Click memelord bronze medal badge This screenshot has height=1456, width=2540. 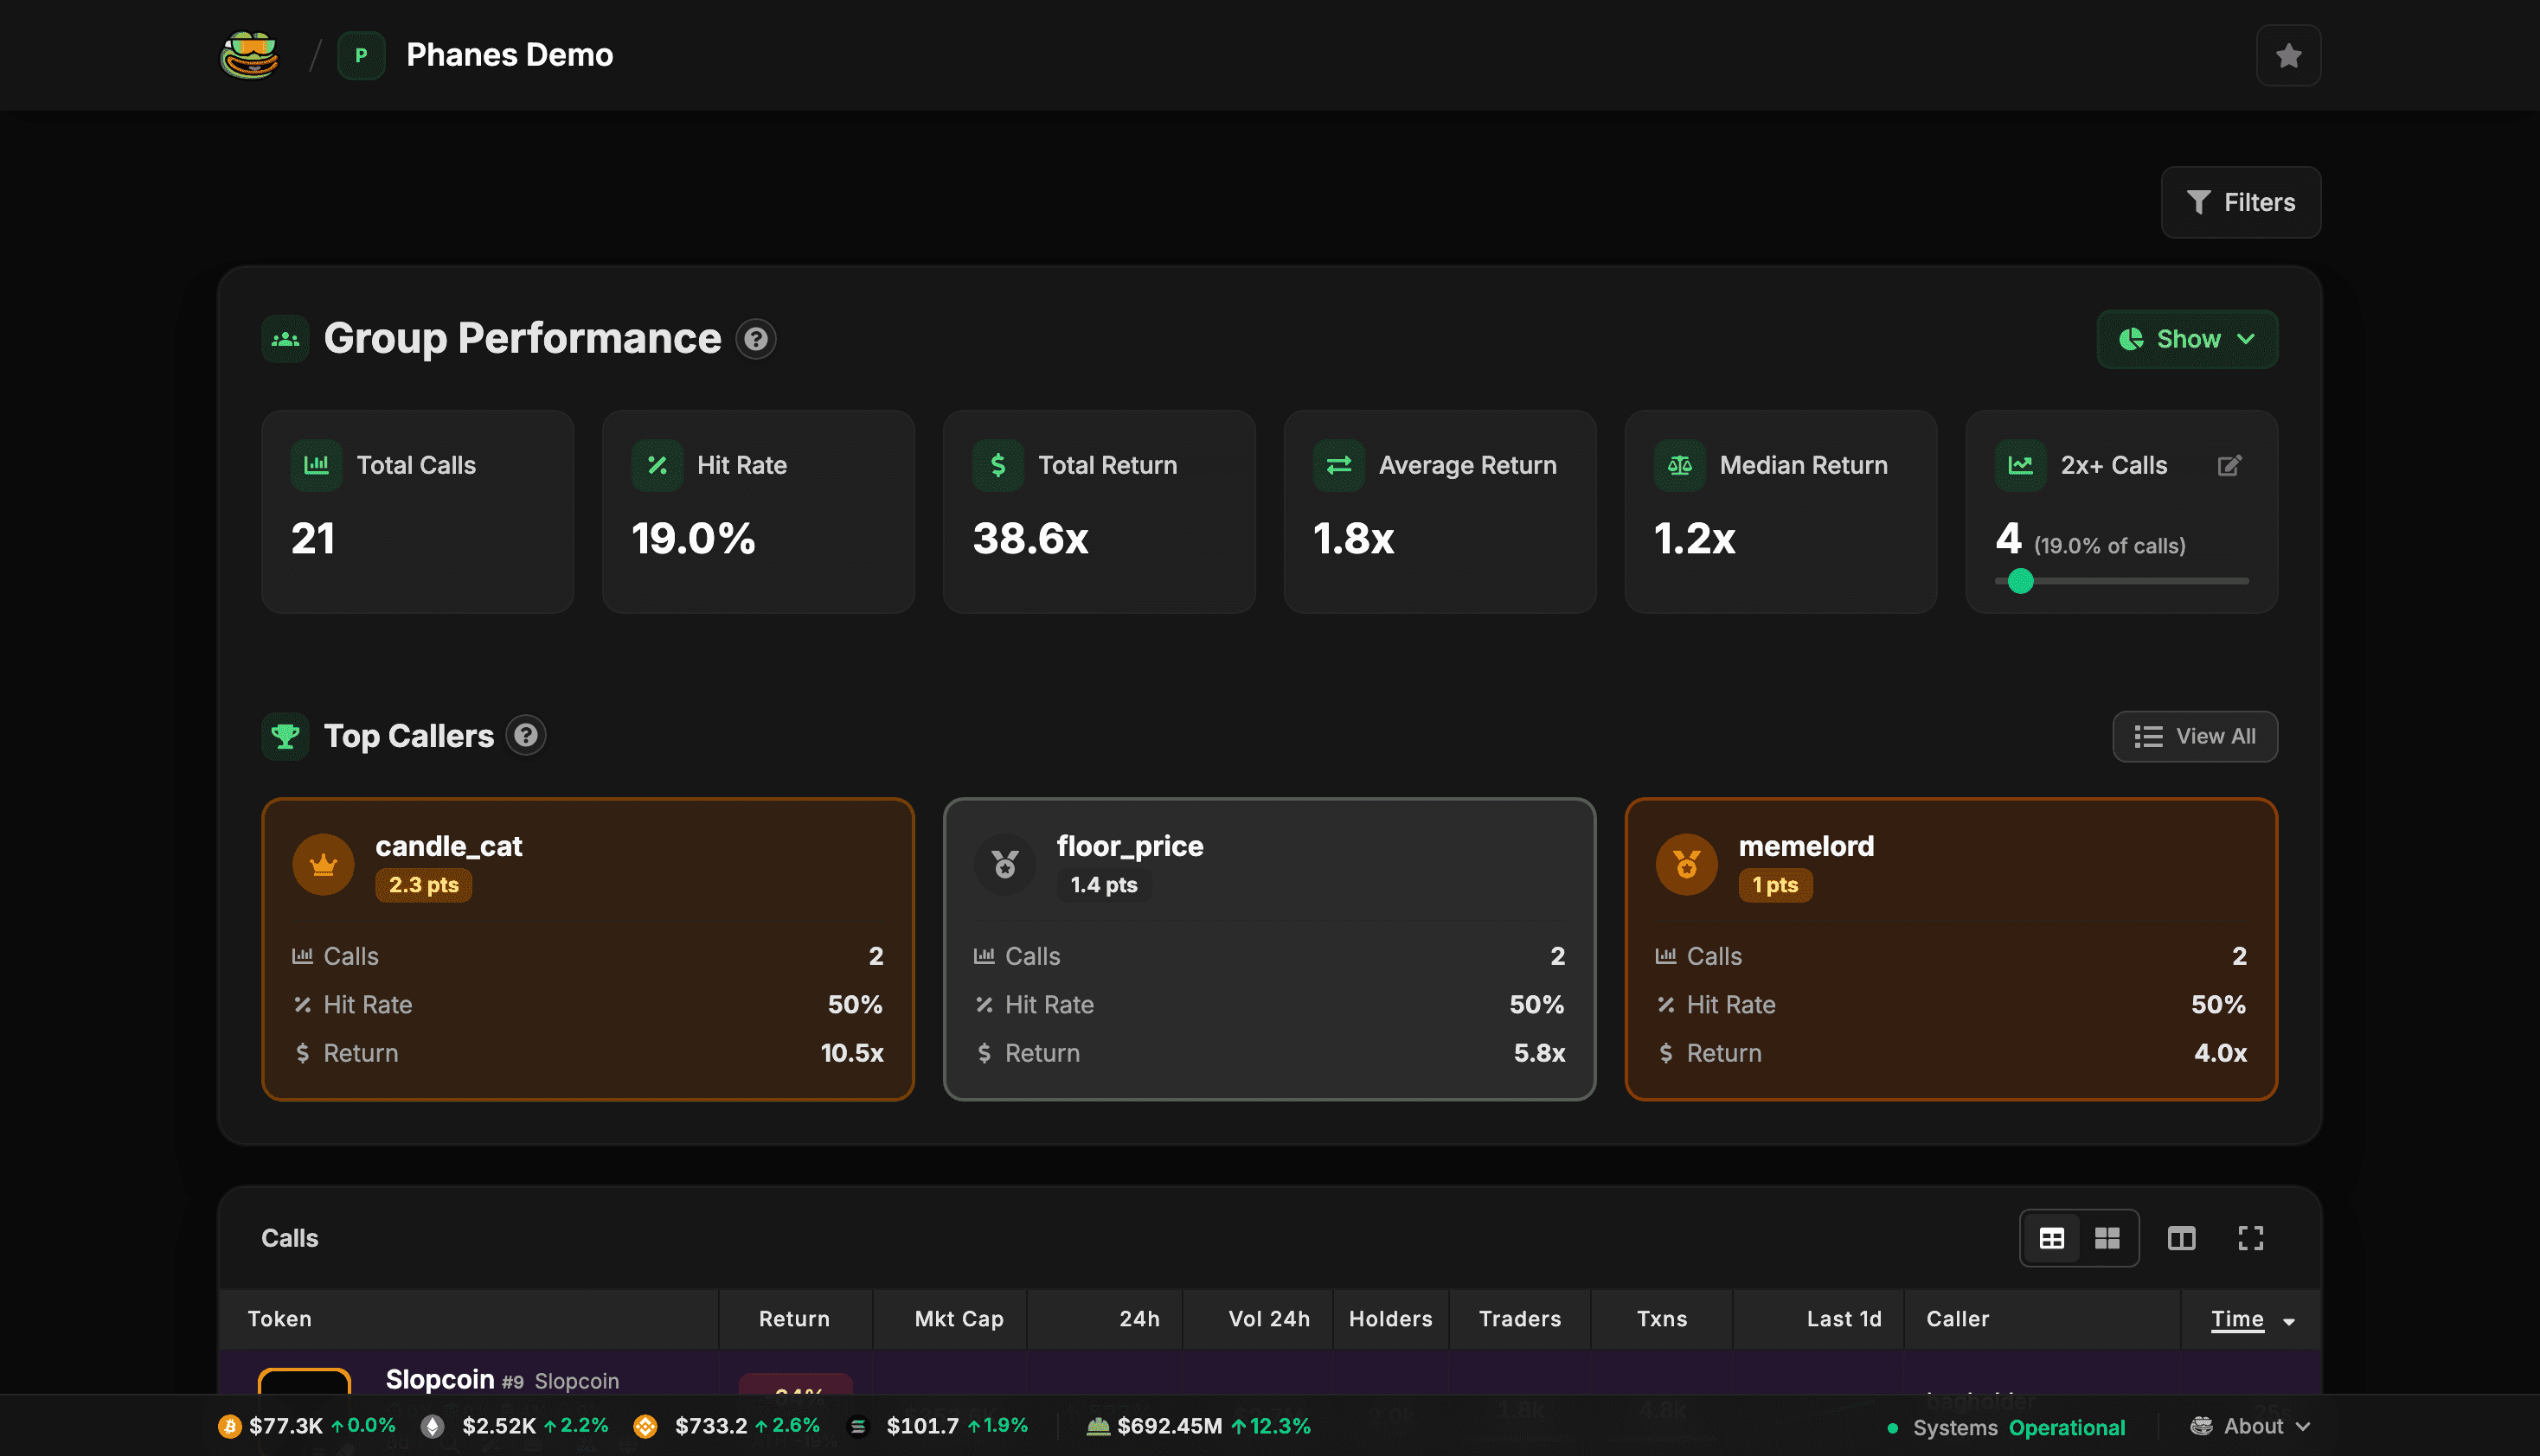[1687, 865]
